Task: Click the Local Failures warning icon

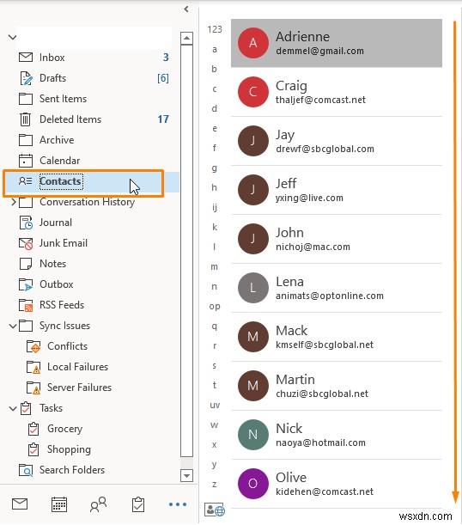Action: [x=33, y=367]
